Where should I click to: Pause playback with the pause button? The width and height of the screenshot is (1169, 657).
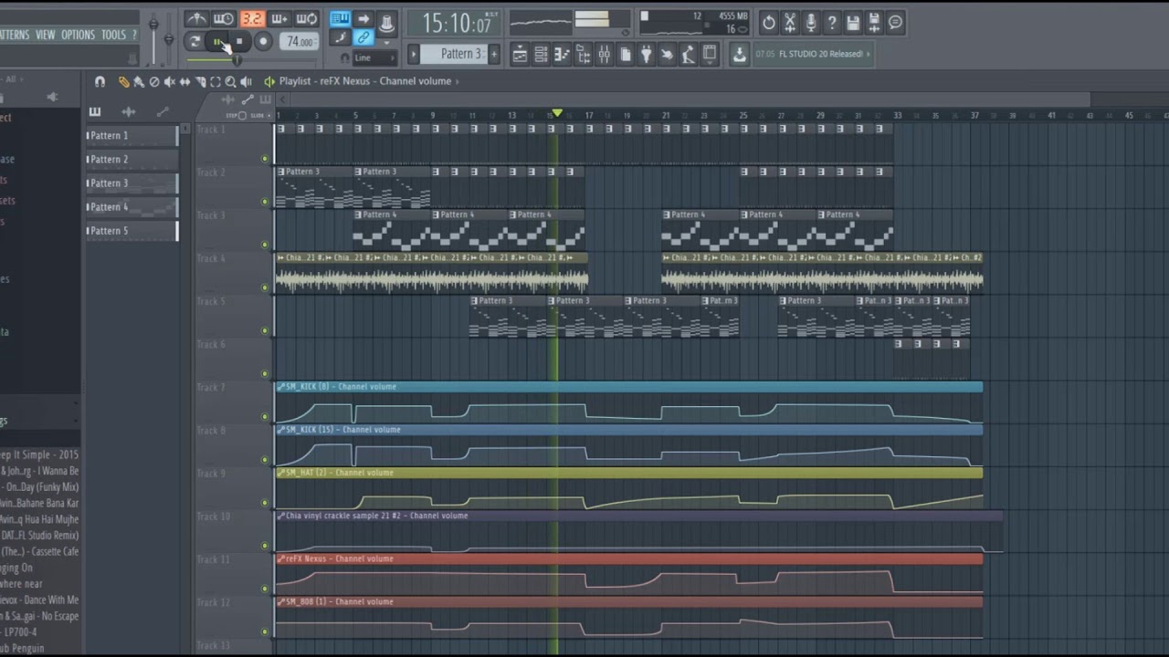coord(217,41)
